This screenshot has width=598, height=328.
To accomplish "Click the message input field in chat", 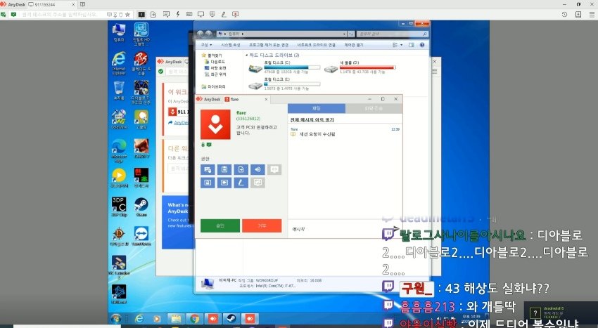I will coord(345,228).
